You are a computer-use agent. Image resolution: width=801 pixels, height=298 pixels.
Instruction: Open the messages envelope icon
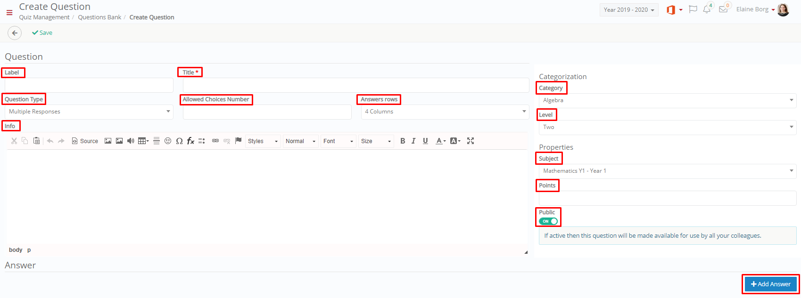pos(723,9)
